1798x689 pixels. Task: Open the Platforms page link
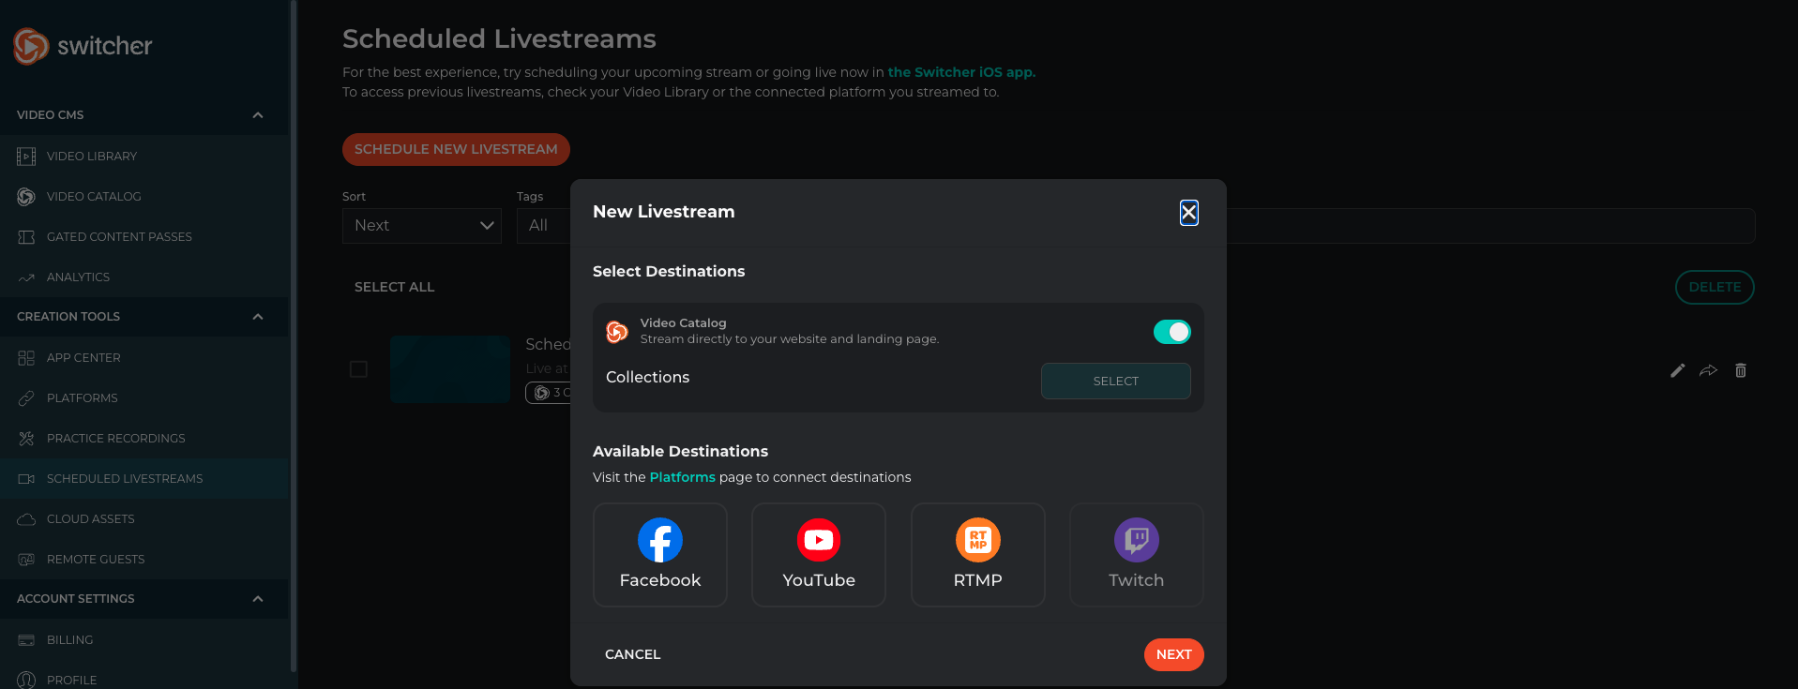683,477
